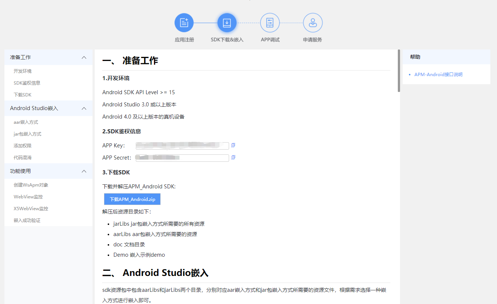Open 代码混淆 sidebar item
The height and width of the screenshot is (304, 497).
23,157
